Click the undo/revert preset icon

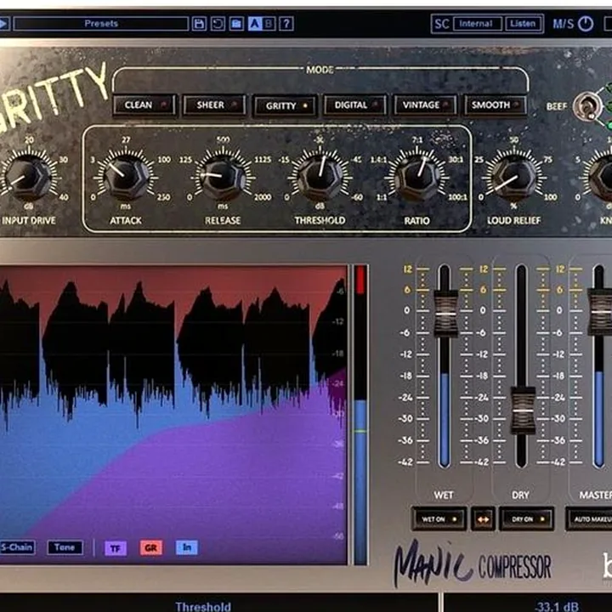coord(218,24)
